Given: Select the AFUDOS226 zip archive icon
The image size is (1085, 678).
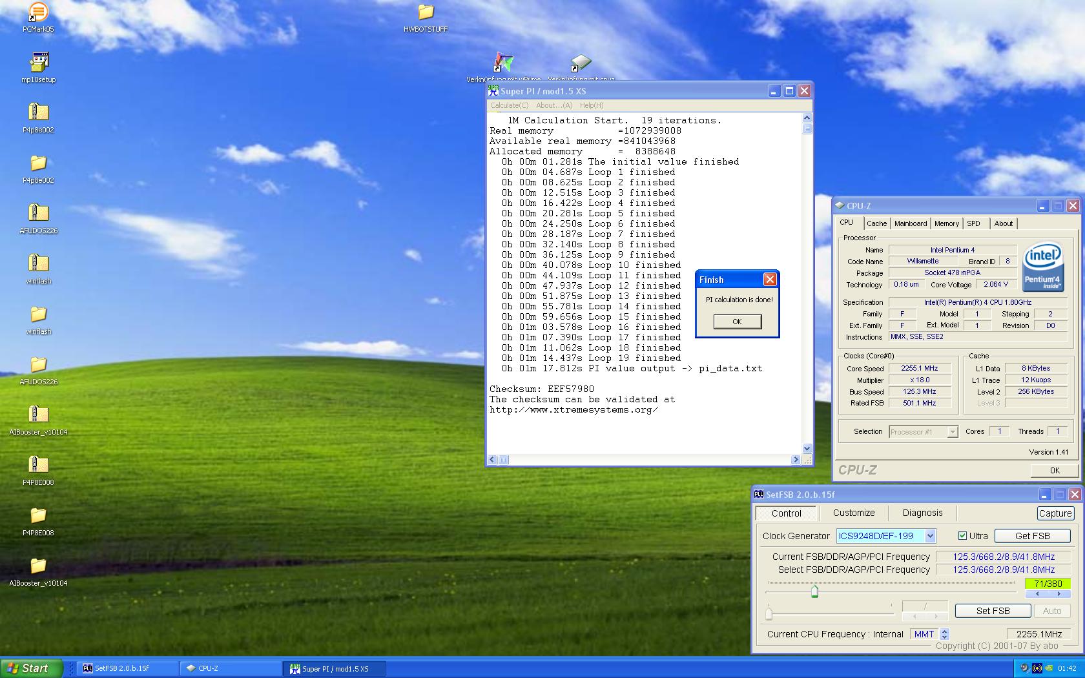Looking at the screenshot, I should click(38, 214).
